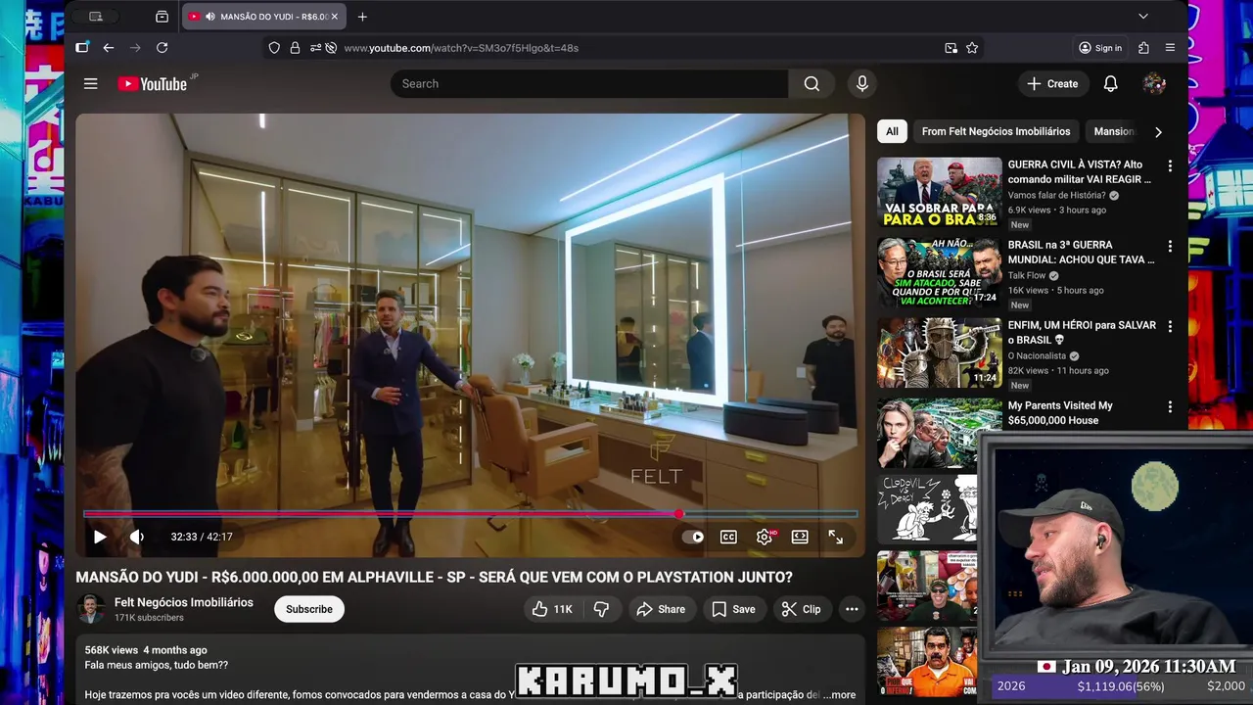Subscribe to Felt Negócios Imobiliários
The image size is (1253, 705).
[x=309, y=609]
